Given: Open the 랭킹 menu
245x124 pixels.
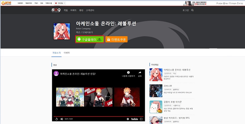Looking at the screenshot, I should tap(81, 10).
